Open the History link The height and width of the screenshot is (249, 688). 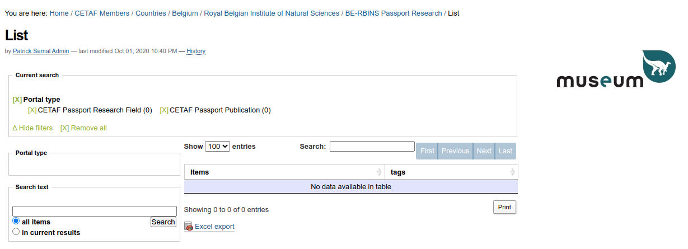196,51
